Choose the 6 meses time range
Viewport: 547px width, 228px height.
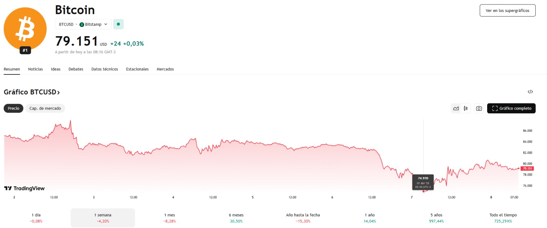click(236, 218)
